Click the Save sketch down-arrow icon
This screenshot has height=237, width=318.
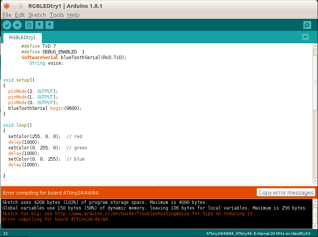49,25
